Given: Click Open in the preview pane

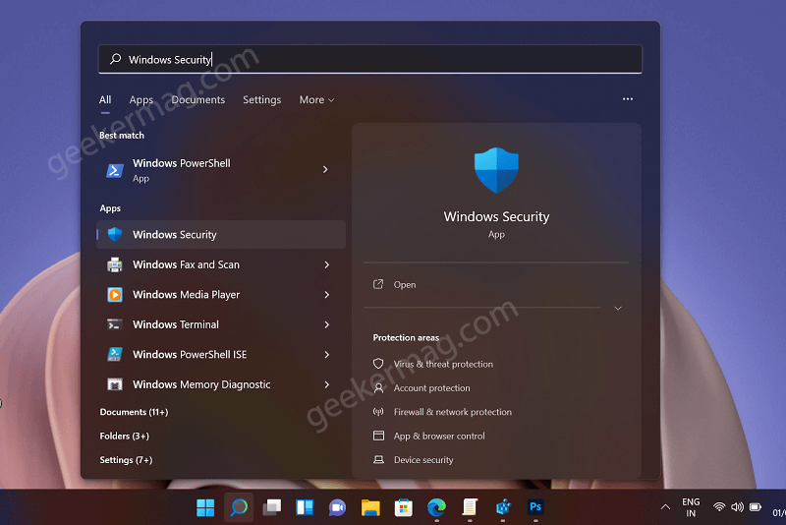Looking at the screenshot, I should pos(405,284).
